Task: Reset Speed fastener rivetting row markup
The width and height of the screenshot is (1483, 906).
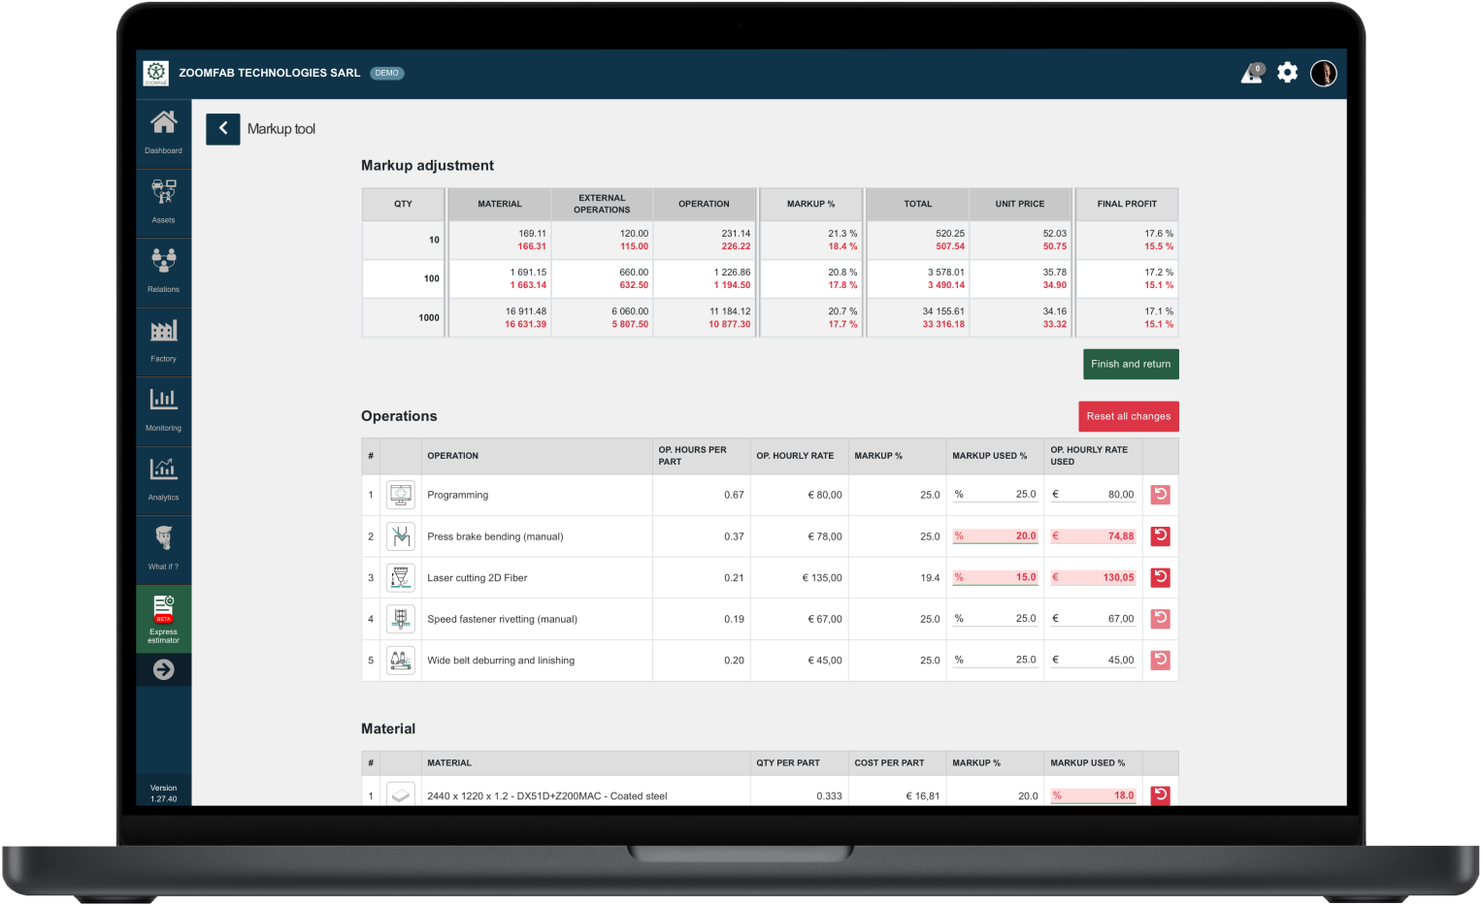Action: pyautogui.click(x=1160, y=618)
